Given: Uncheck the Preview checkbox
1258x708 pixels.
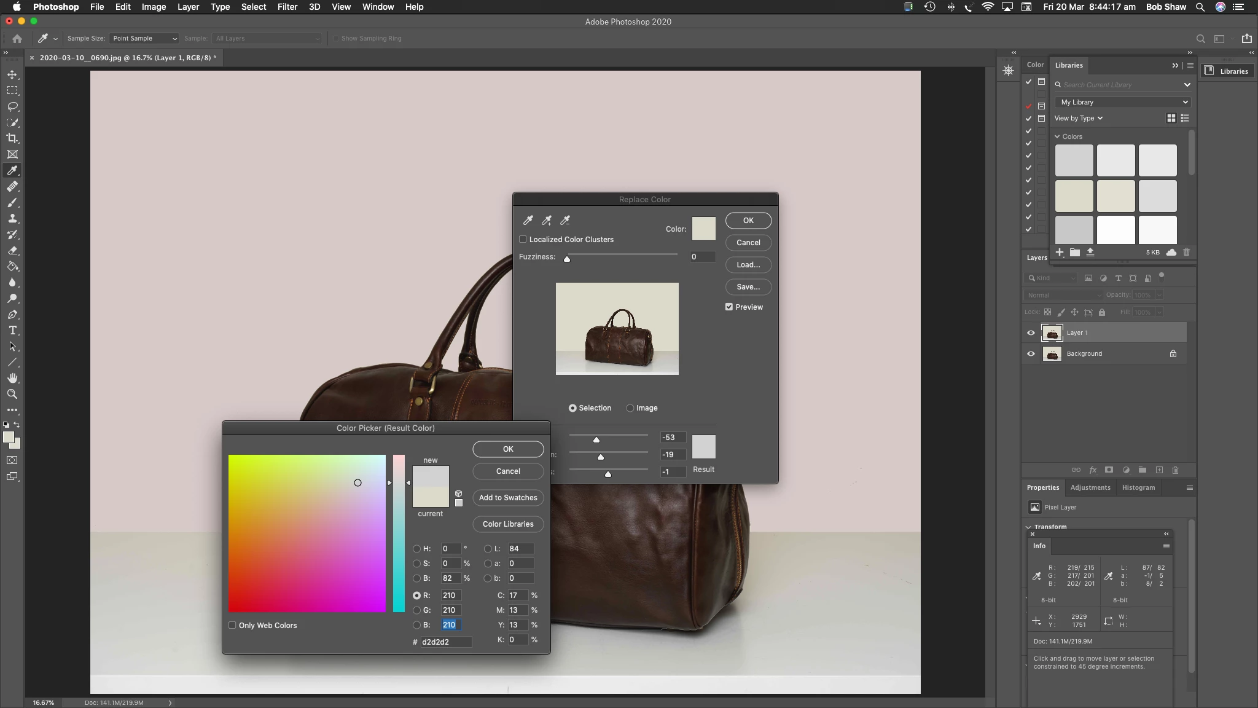Looking at the screenshot, I should (x=729, y=307).
